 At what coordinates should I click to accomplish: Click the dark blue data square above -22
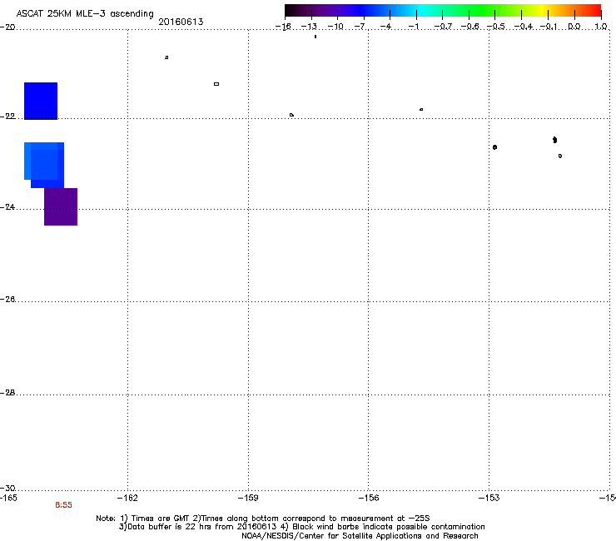tap(41, 101)
